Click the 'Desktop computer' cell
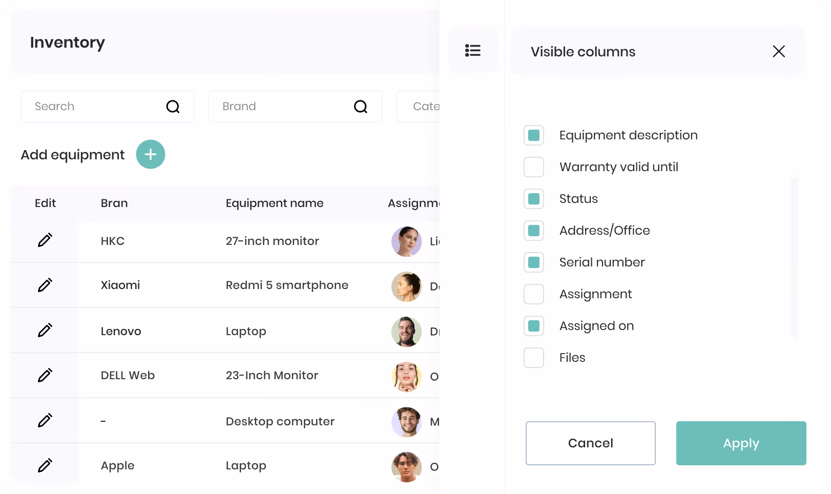 [x=280, y=421]
